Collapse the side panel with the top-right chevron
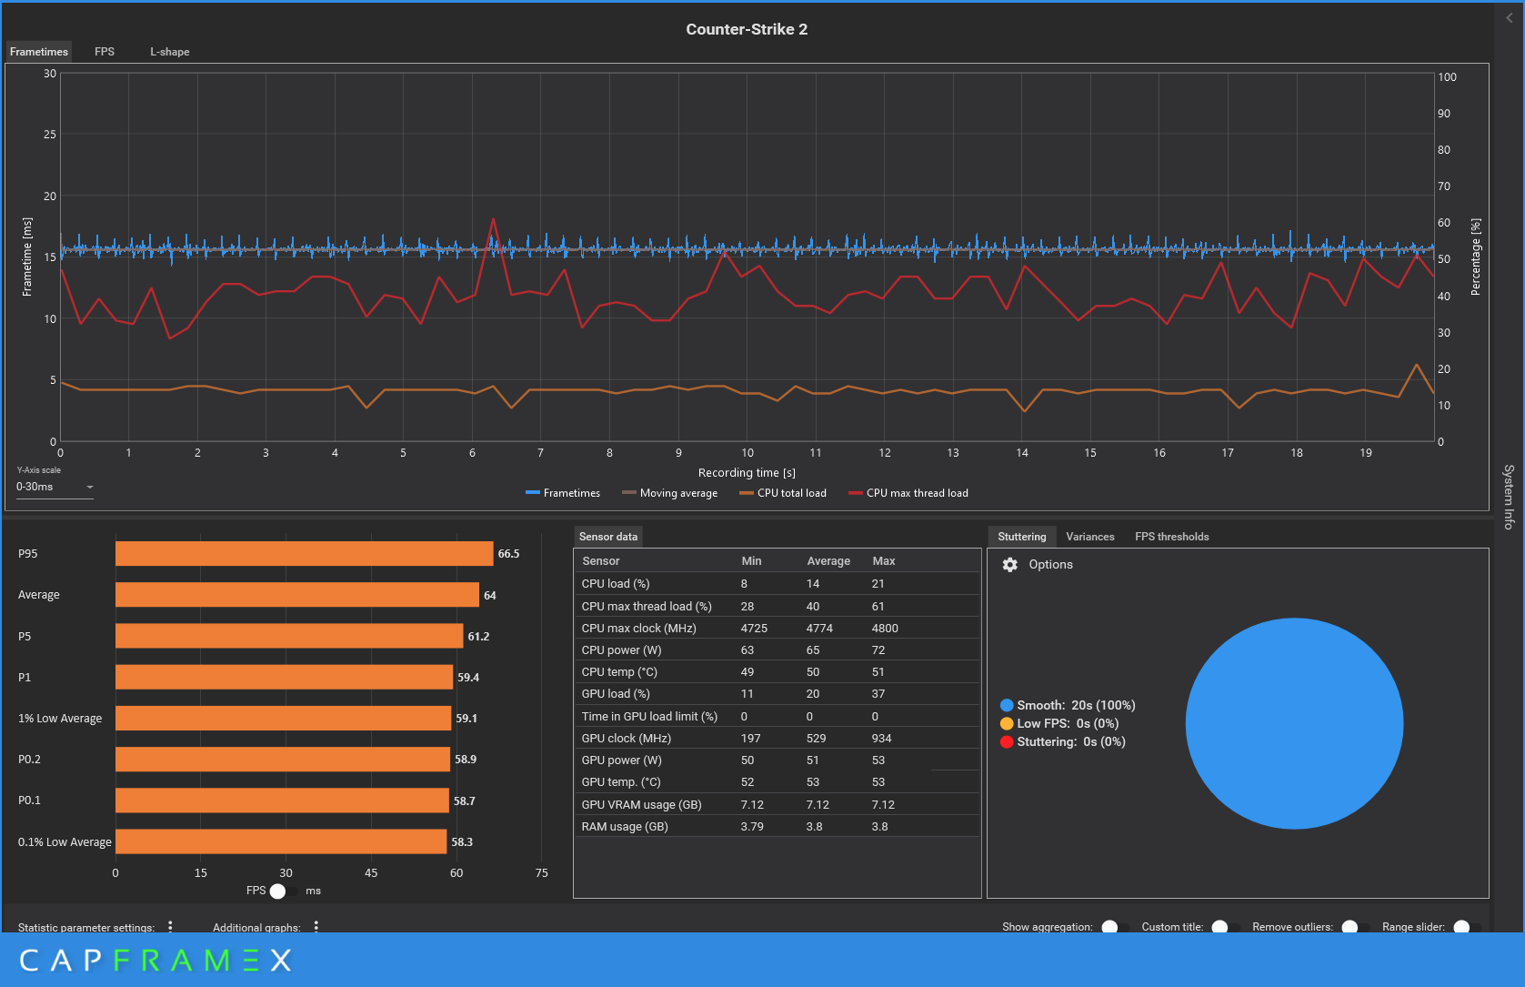The height and width of the screenshot is (987, 1525). click(1510, 17)
